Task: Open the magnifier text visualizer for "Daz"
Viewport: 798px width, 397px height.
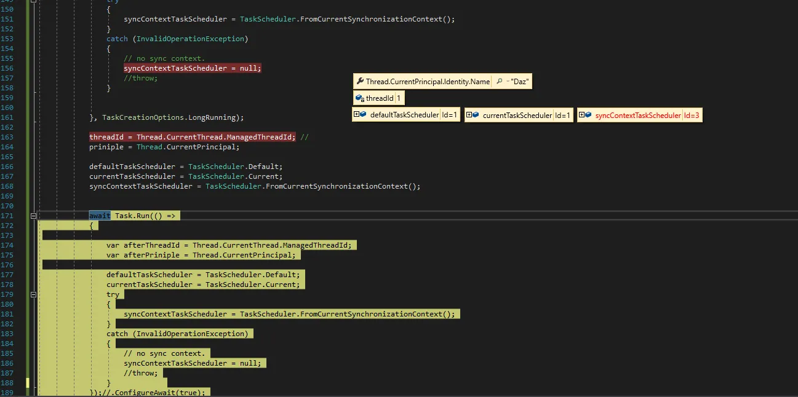Action: tap(499, 82)
